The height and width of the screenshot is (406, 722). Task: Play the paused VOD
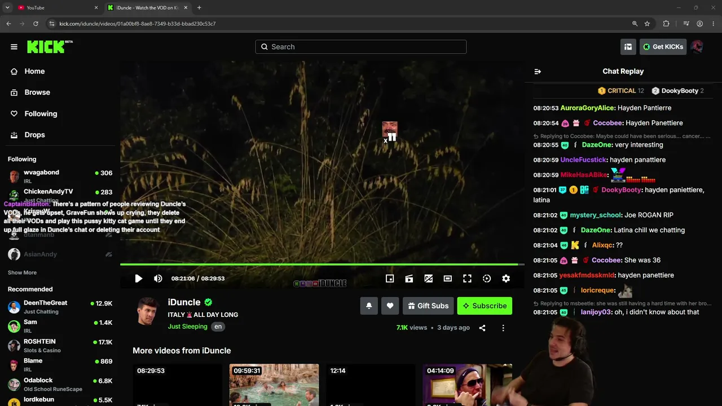pos(138,279)
